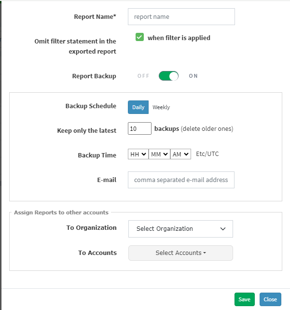Viewport: 290px width, 310px height.
Task: Switch backup schedule to Weekly
Action: click(x=161, y=107)
